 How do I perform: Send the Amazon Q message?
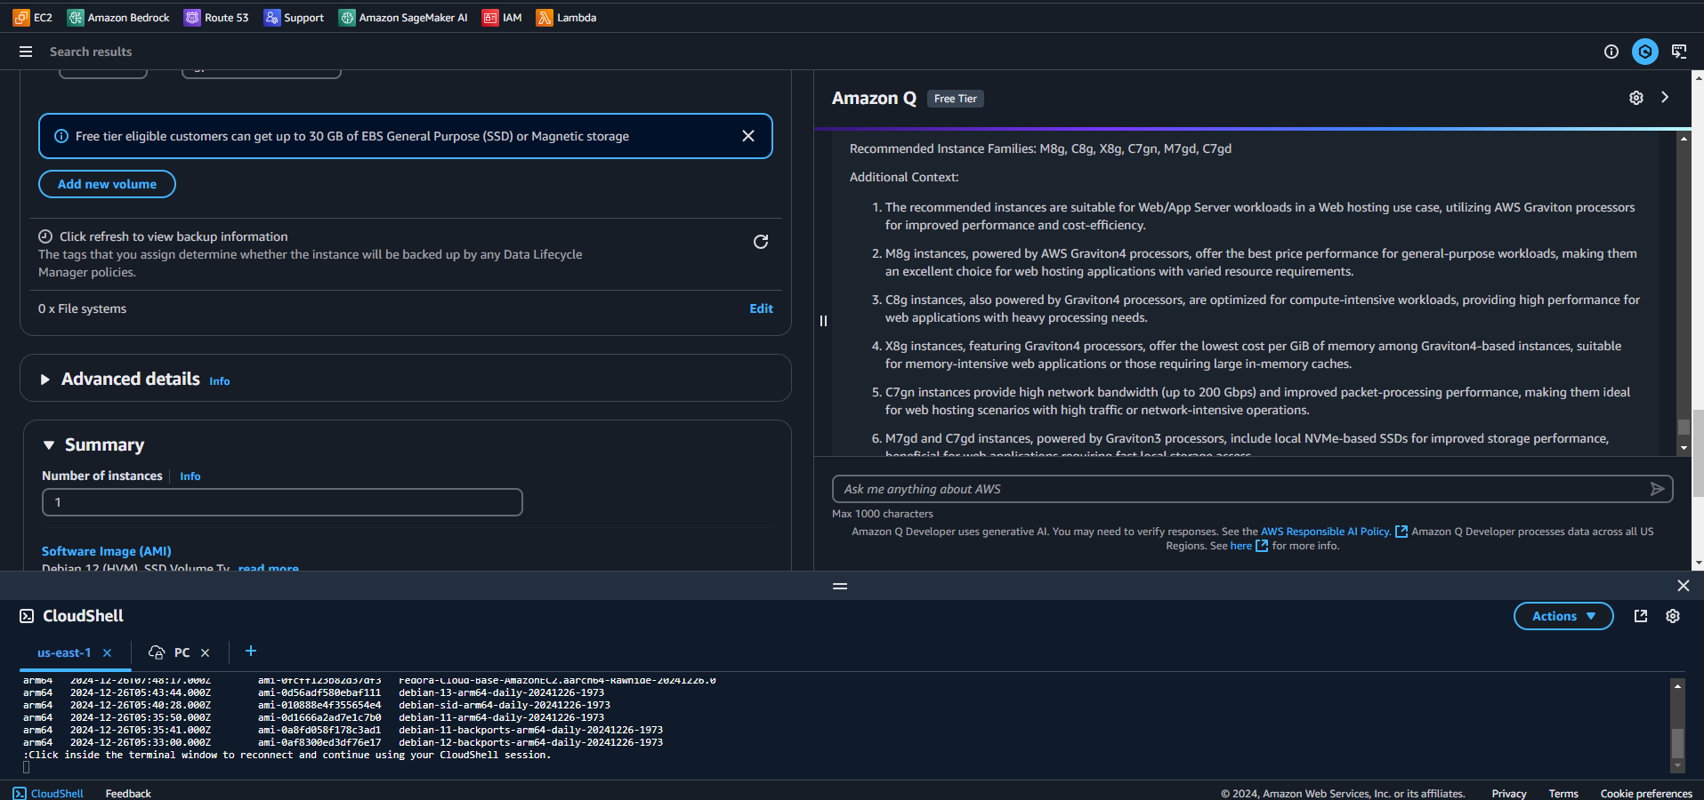coord(1657,489)
